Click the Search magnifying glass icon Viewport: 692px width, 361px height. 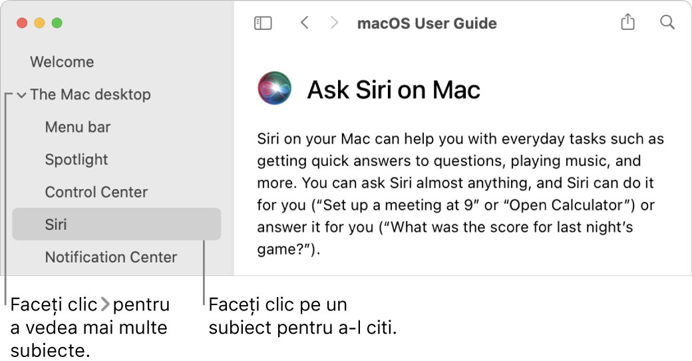coord(667,23)
